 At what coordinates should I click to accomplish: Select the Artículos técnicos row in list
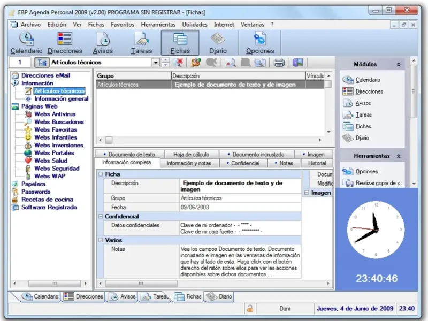(x=210, y=85)
